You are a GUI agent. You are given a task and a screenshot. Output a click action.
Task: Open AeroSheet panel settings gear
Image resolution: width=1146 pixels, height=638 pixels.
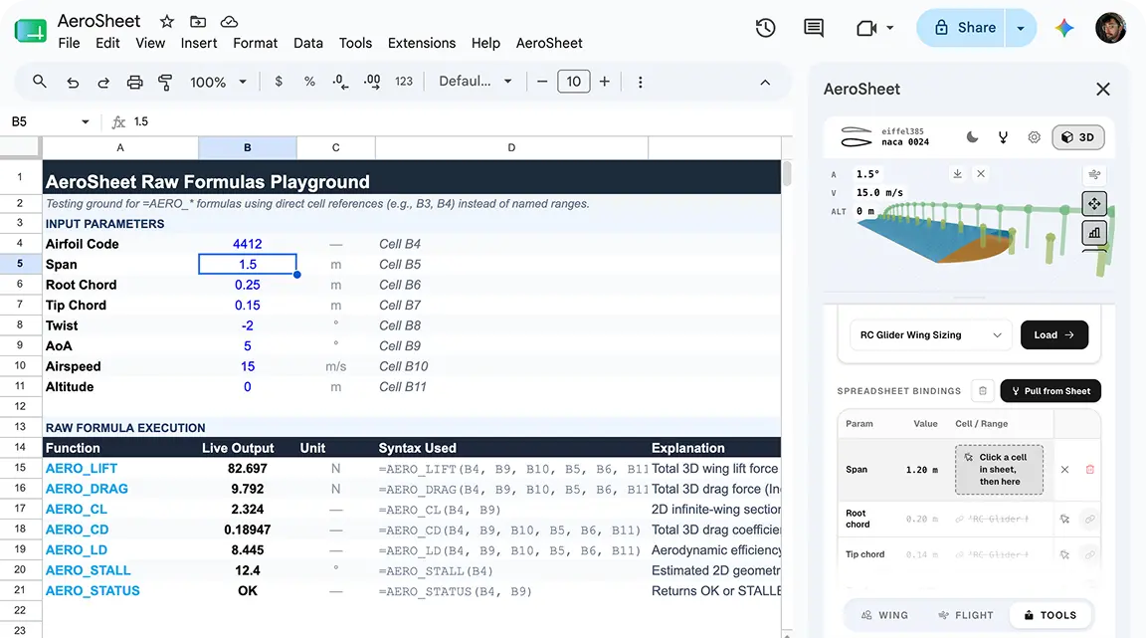coord(1034,136)
